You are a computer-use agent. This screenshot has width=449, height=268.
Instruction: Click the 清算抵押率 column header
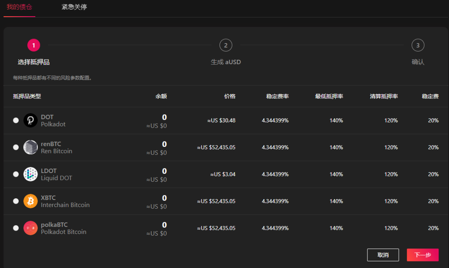click(384, 96)
